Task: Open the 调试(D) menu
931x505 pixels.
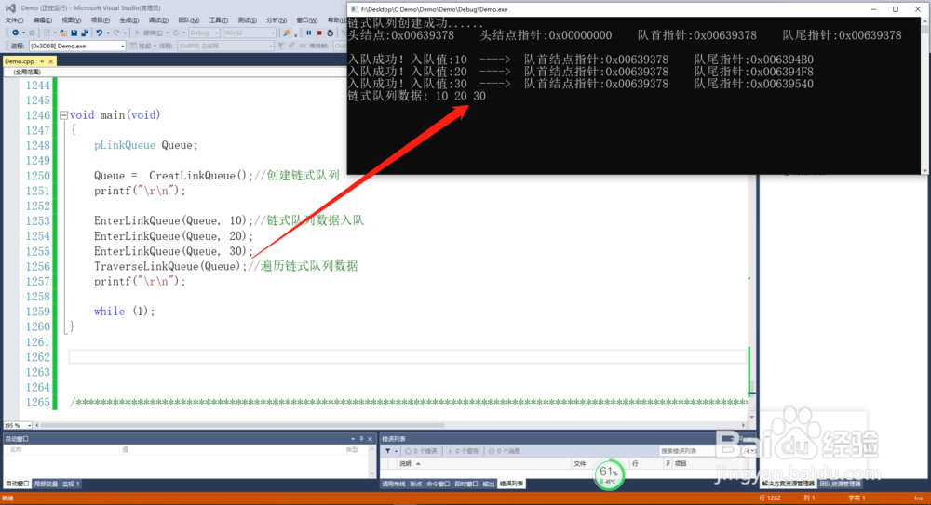Action: coord(158,20)
